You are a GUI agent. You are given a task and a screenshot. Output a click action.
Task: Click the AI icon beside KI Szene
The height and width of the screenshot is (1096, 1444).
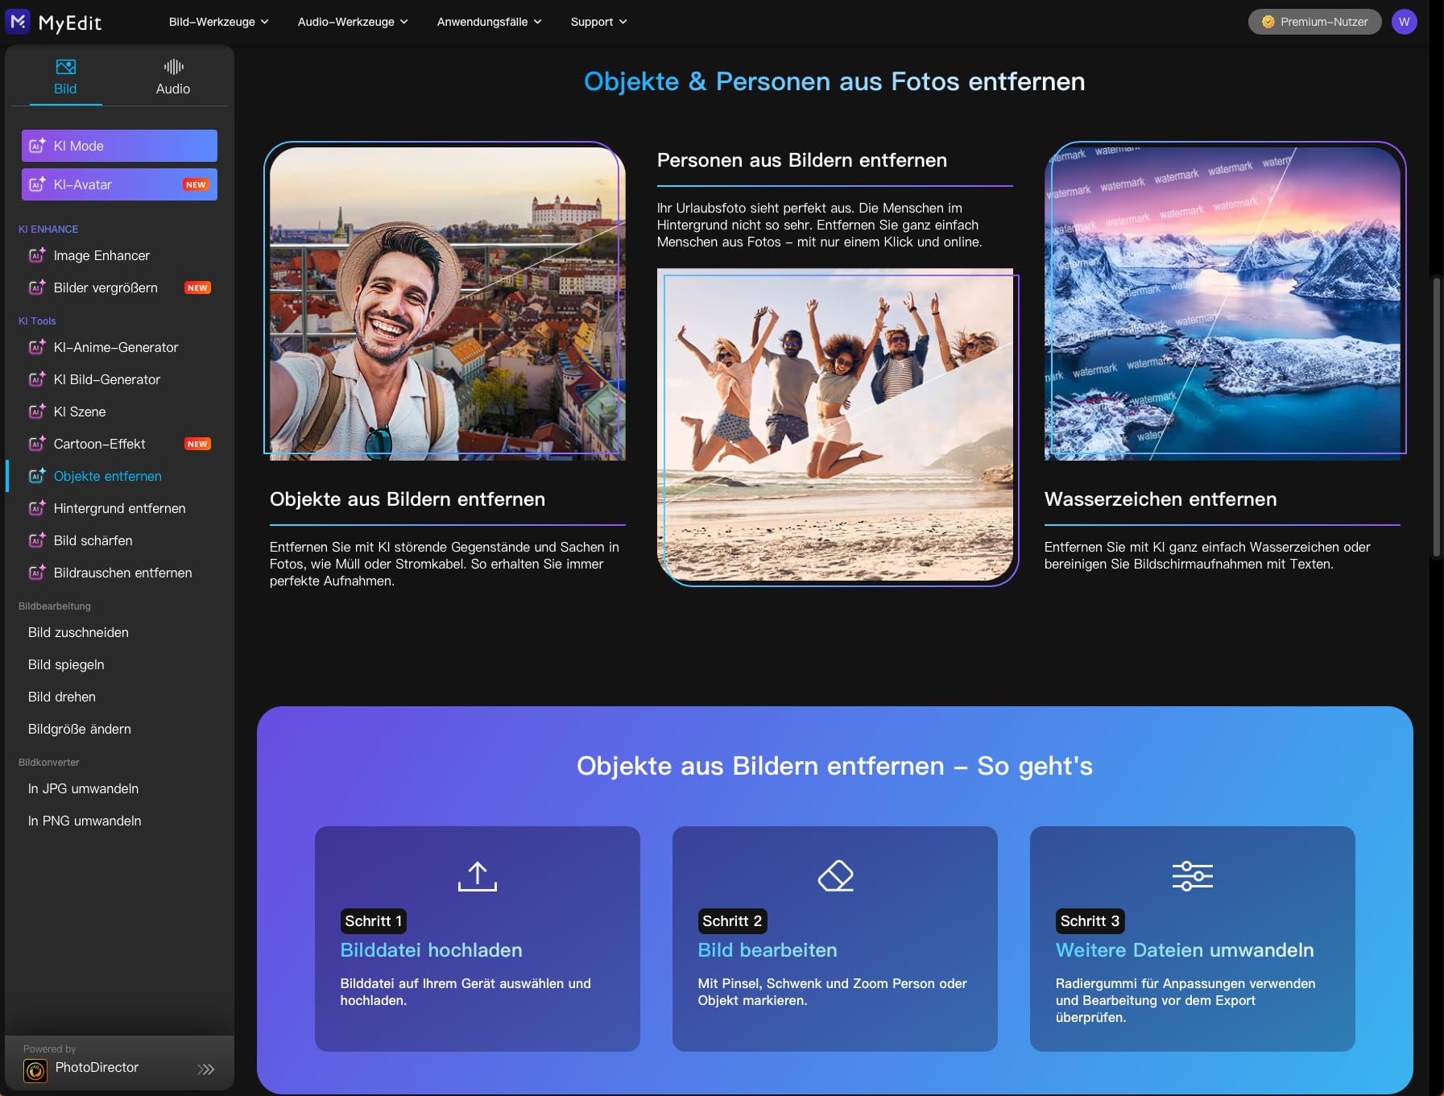pyautogui.click(x=37, y=412)
